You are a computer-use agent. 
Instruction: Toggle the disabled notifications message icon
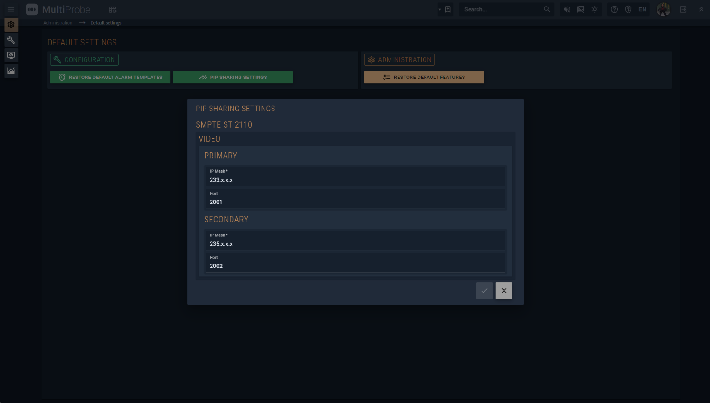[581, 9]
